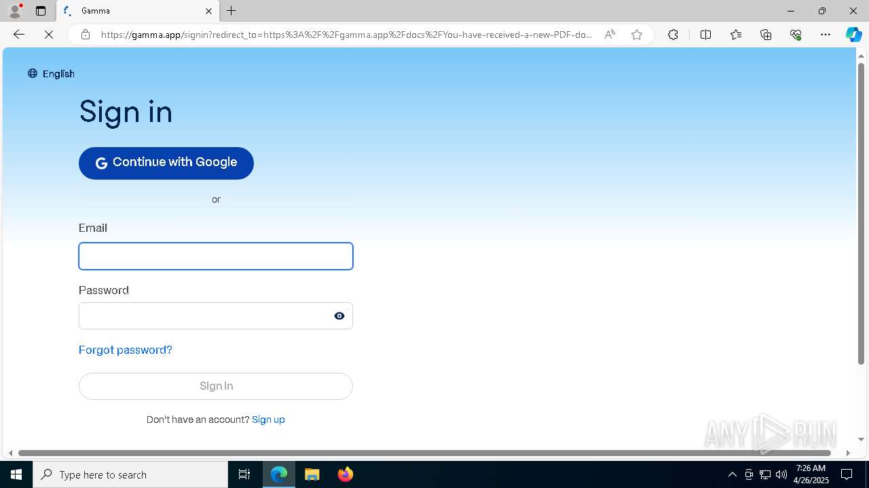
Task: Click the scroll left arrow
Action: pyautogui.click(x=10, y=453)
